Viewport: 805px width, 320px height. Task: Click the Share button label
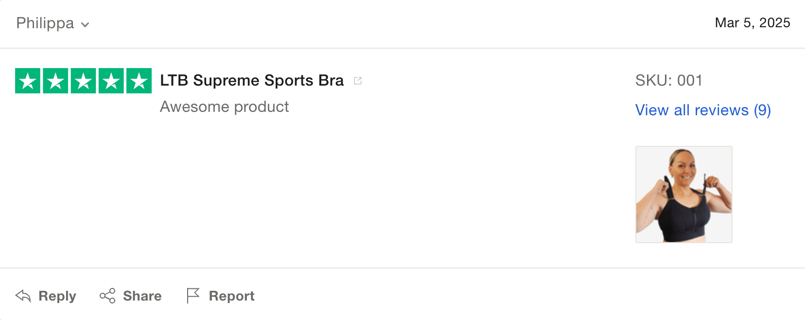click(142, 296)
